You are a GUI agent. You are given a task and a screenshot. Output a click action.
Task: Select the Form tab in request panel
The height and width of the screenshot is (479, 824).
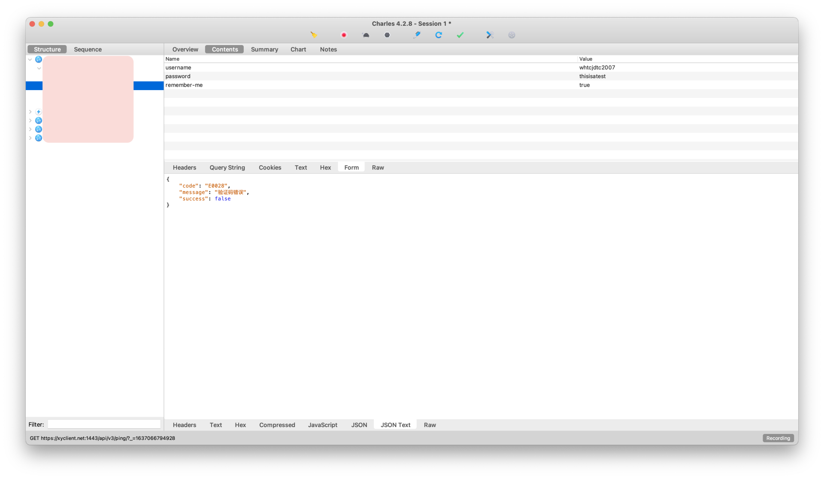[x=351, y=167]
